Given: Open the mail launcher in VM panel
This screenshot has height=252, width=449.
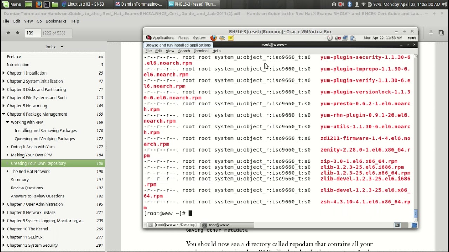Looking at the screenshot, I should [x=222, y=38].
